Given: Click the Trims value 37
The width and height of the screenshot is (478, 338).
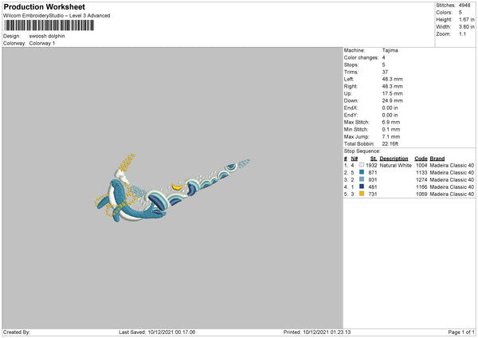Looking at the screenshot, I should tap(385, 72).
